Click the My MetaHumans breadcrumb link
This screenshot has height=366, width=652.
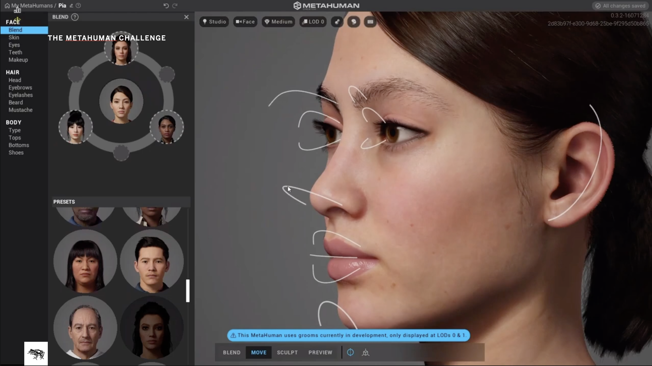click(x=32, y=6)
